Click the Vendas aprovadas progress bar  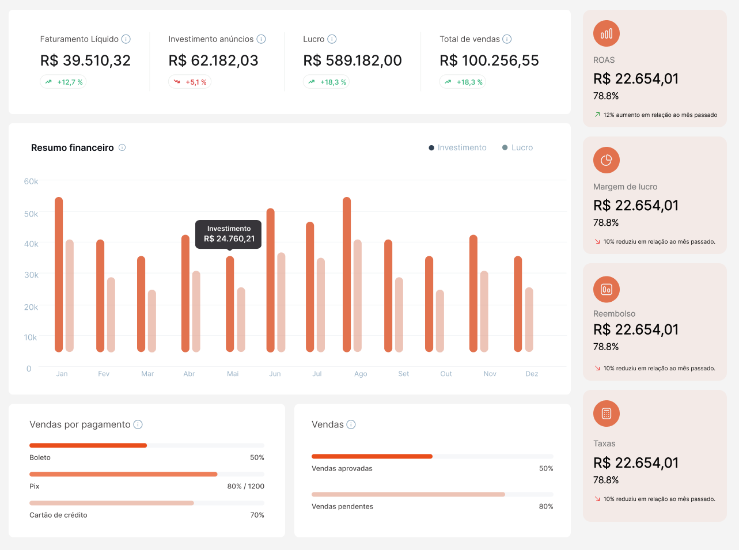pos(433,456)
